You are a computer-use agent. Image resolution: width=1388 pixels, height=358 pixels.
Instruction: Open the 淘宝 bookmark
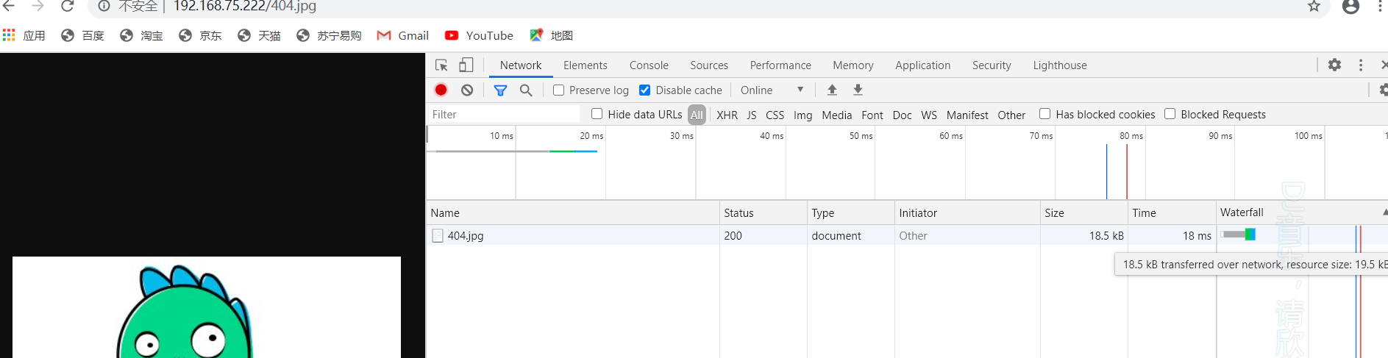(x=141, y=35)
